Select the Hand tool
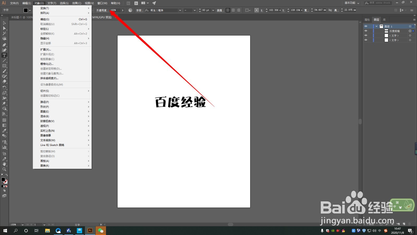The height and width of the screenshot is (235, 417). [x=4, y=164]
